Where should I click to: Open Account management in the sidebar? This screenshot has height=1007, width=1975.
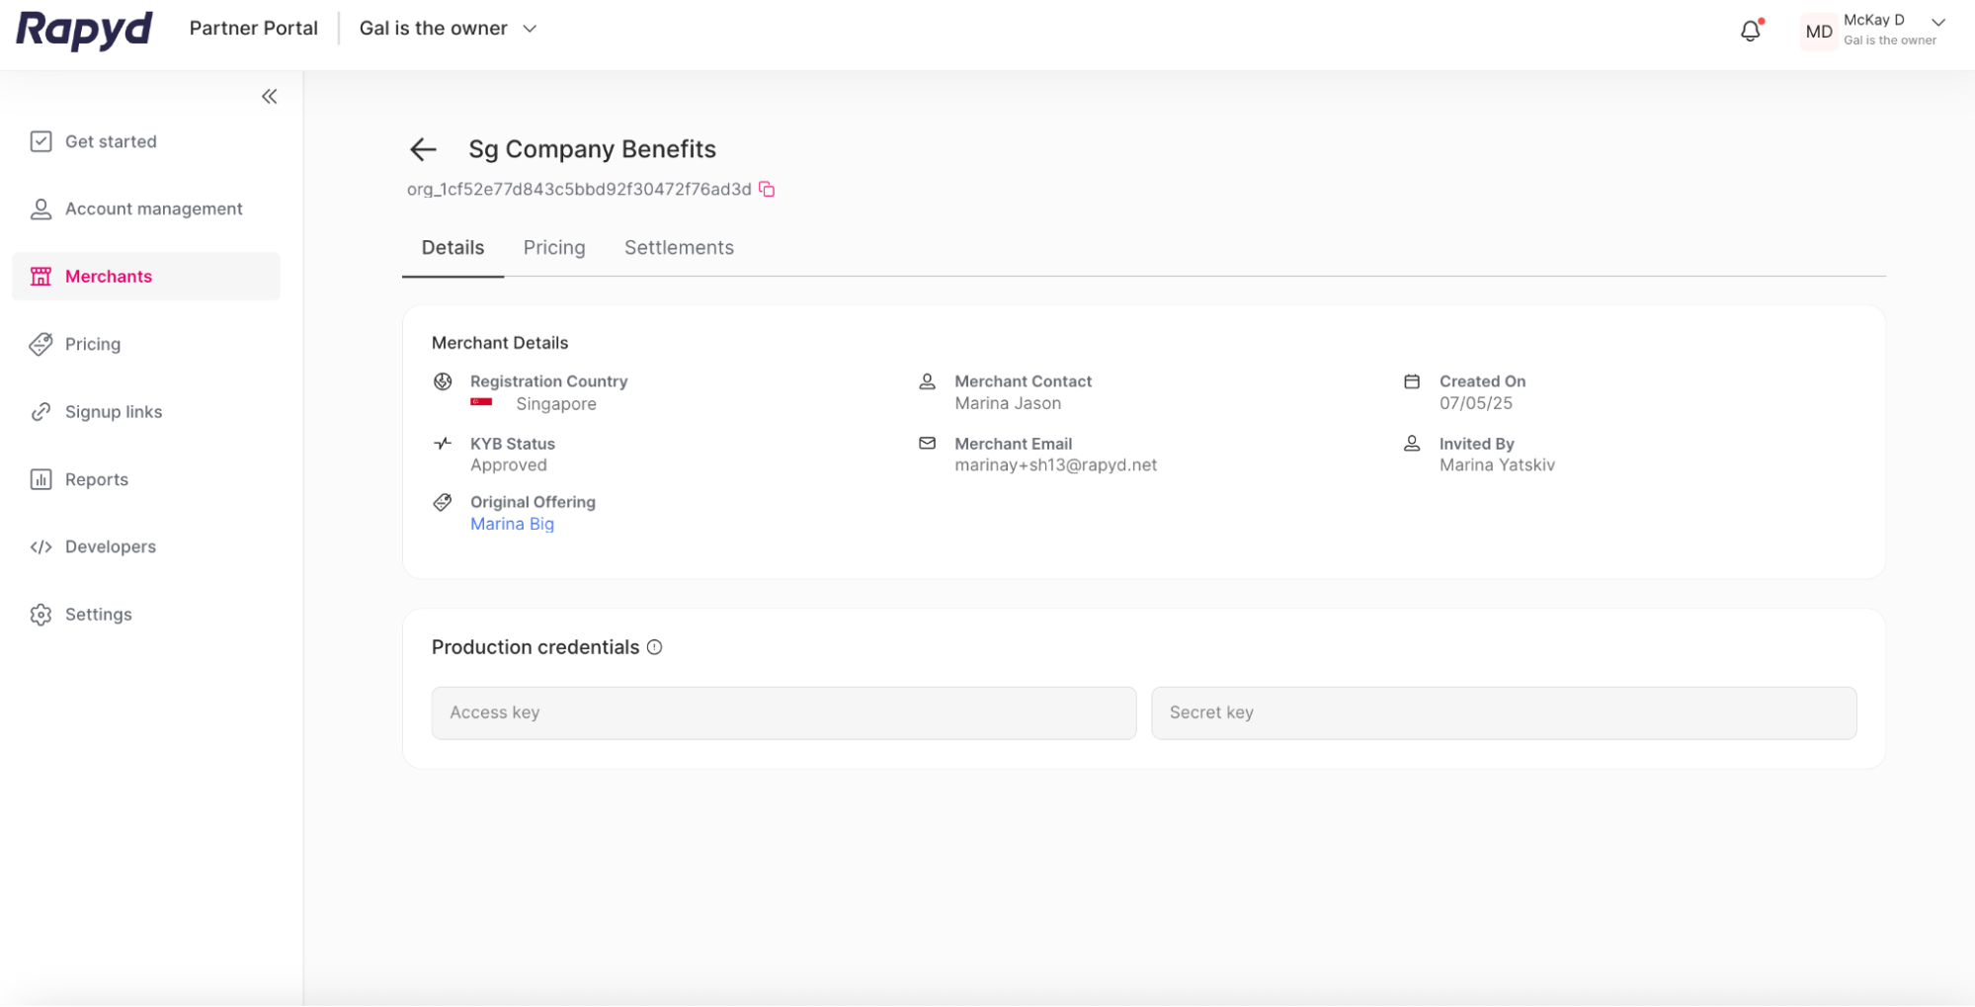146,209
